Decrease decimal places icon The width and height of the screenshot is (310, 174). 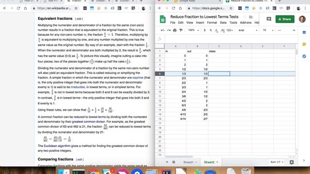click(x=217, y=30)
